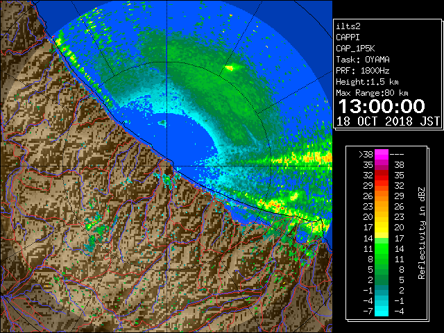Viewport: 444px width, 333px height.
Task: Select the isolated yellow echo in the northeast sector
Action: [229, 68]
